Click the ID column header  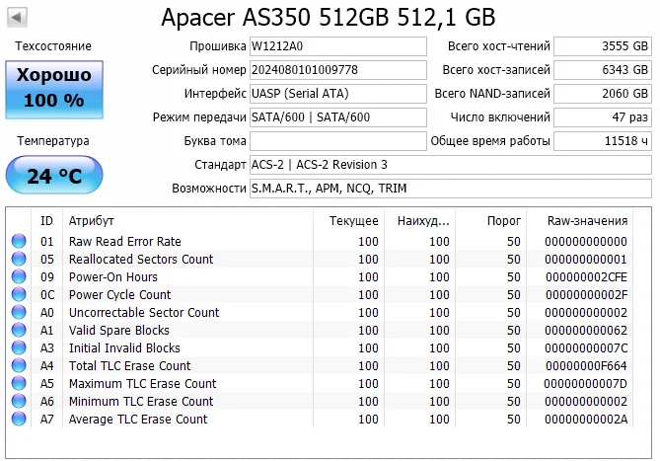click(x=46, y=220)
